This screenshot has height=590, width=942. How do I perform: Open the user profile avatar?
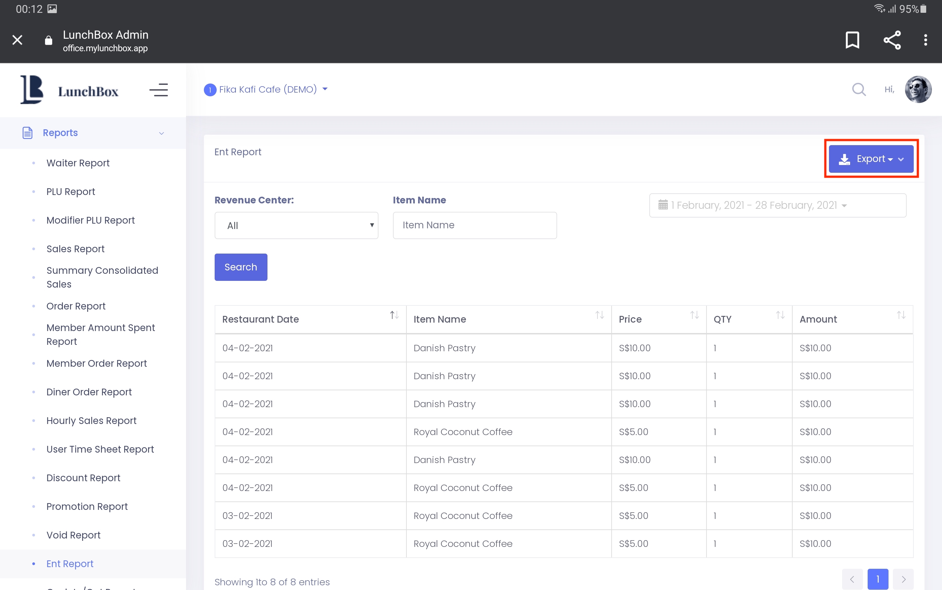coord(918,89)
